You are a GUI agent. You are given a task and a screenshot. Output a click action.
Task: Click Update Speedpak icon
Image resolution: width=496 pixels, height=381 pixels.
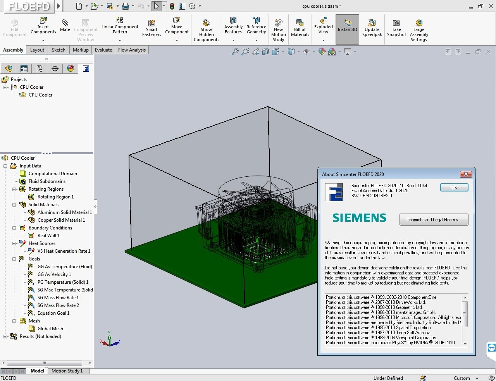(372, 22)
